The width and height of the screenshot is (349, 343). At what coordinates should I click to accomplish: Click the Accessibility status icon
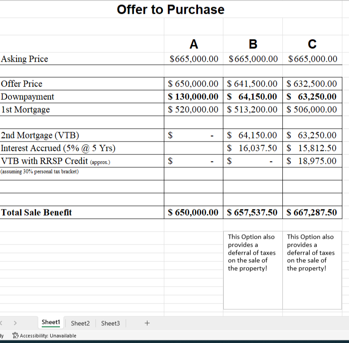click(16, 335)
